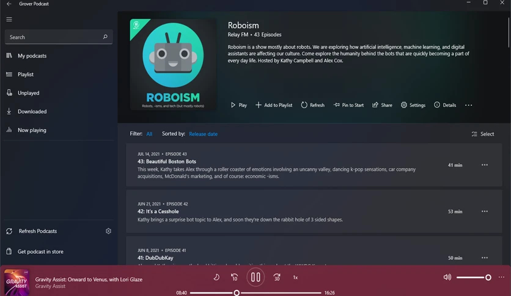Click the playback progress seek bar

256,293
